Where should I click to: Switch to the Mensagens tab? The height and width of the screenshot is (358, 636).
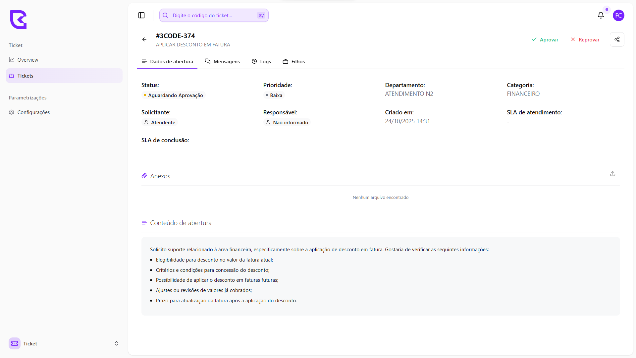222,62
